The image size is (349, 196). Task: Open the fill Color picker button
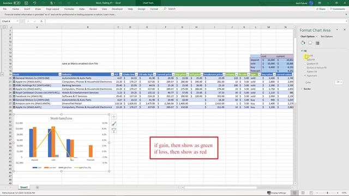(x=339, y=82)
